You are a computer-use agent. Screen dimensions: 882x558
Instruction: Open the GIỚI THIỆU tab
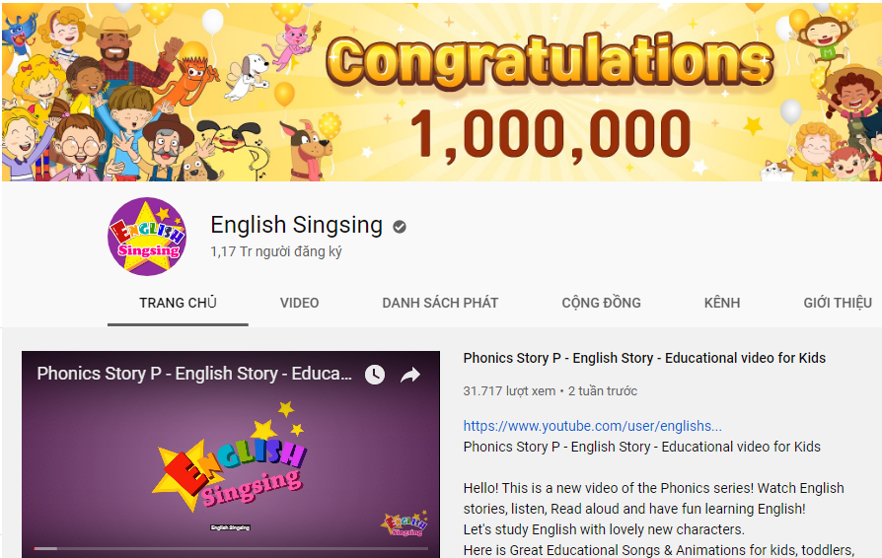click(838, 303)
